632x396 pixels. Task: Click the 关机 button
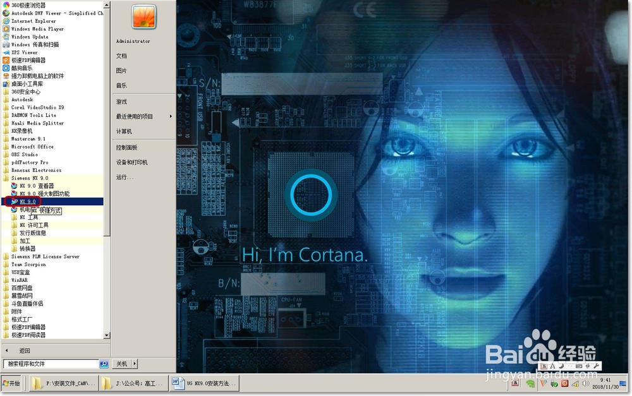coord(122,363)
